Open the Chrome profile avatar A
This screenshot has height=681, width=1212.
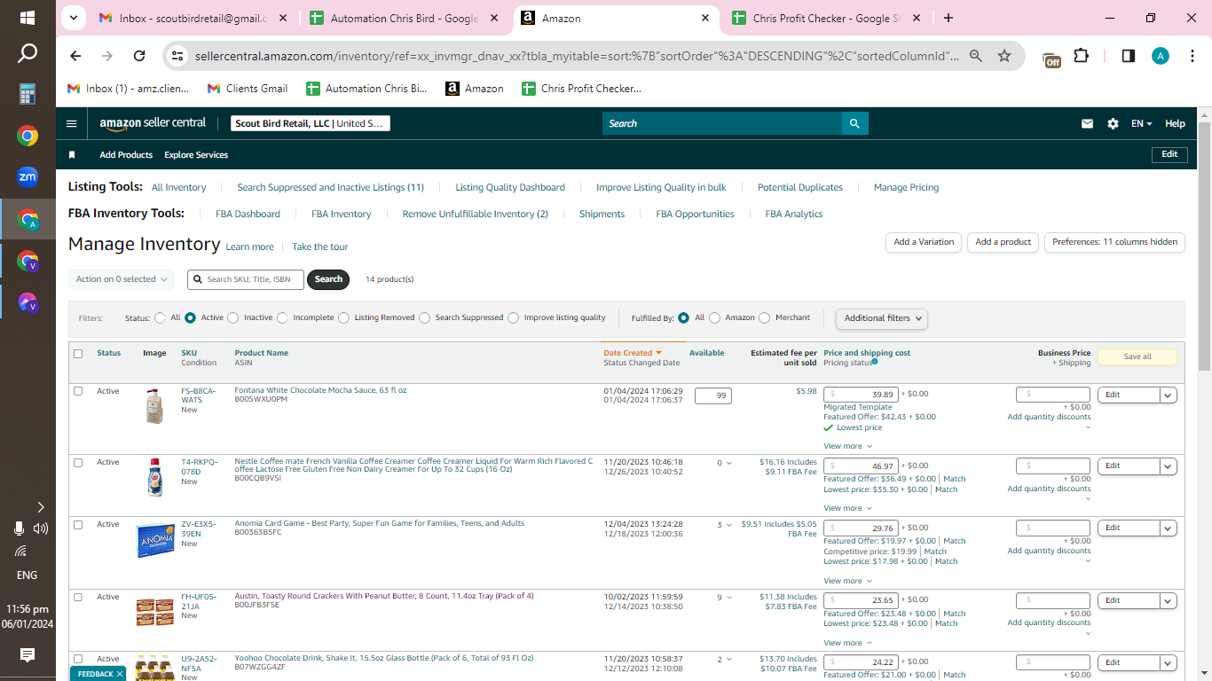1161,56
